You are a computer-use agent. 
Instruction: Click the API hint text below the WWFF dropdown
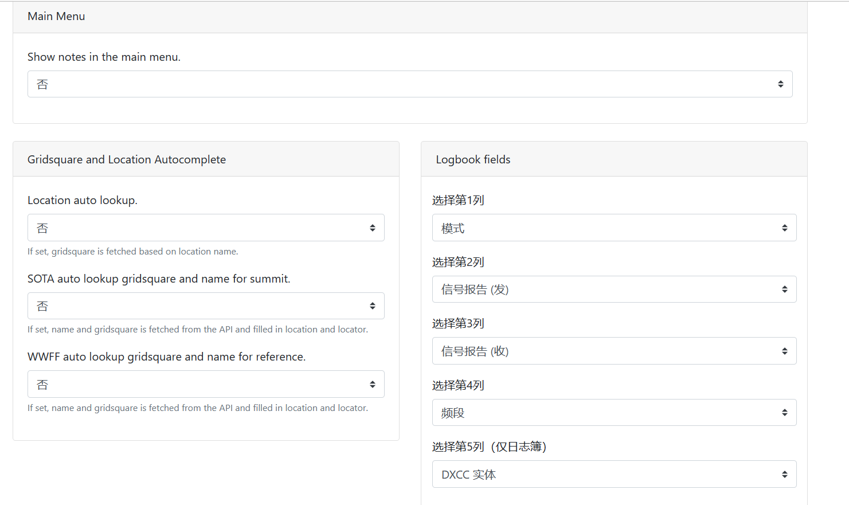(x=198, y=408)
